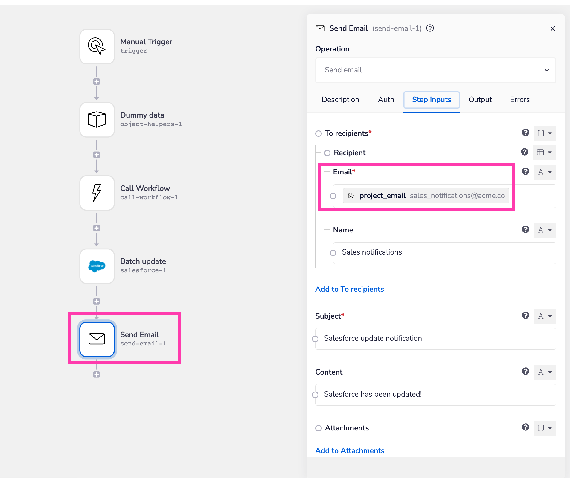The width and height of the screenshot is (570, 478).
Task: Open type selector dropdown for Recipient
Action: [x=545, y=153]
